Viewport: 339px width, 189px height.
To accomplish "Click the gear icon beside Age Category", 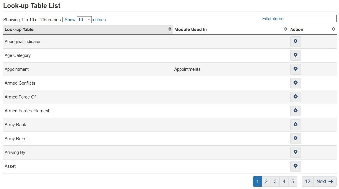I will 295,55.
